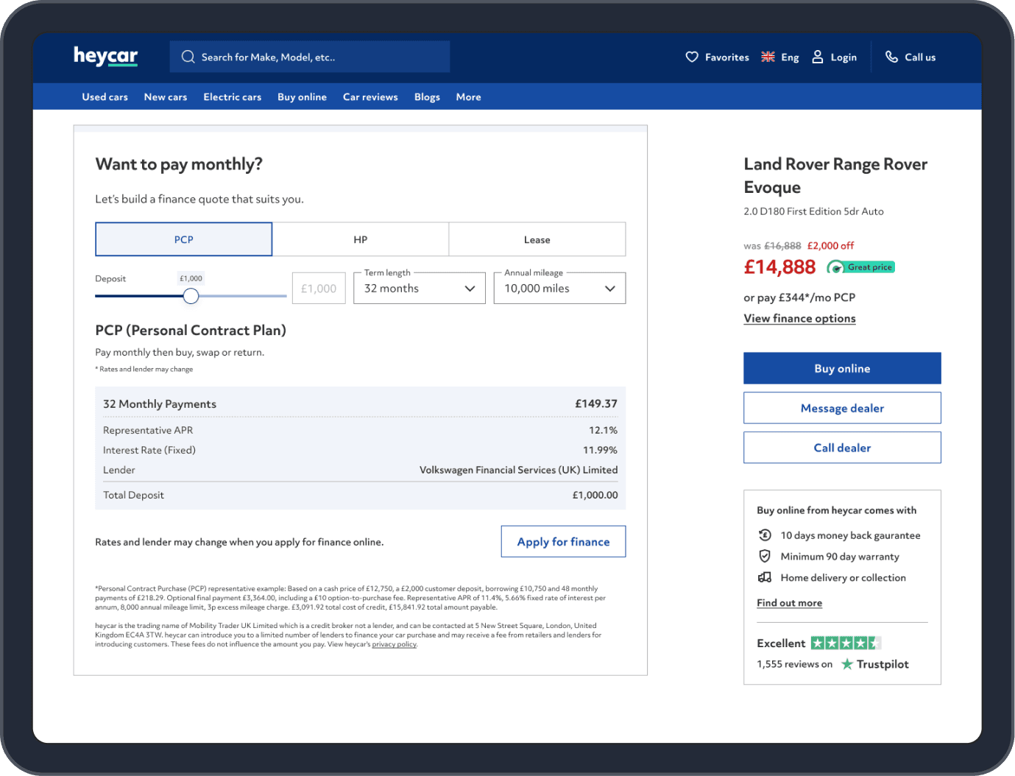1015x776 pixels.
Task: Click the Login user icon
Action: (x=818, y=57)
